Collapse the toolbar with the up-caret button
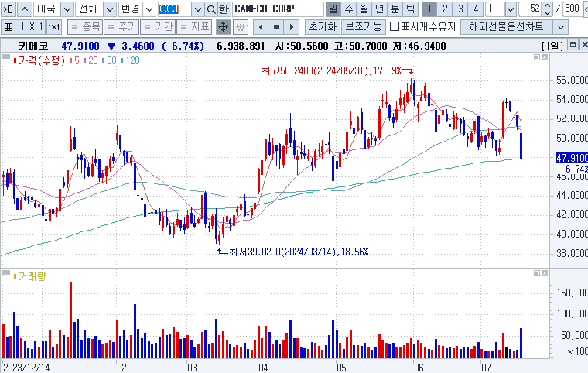This screenshot has width=588, height=373. pos(25,9)
